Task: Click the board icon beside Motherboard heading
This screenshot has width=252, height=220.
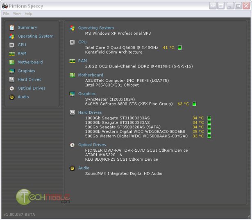Action: pyautogui.click(x=72, y=75)
